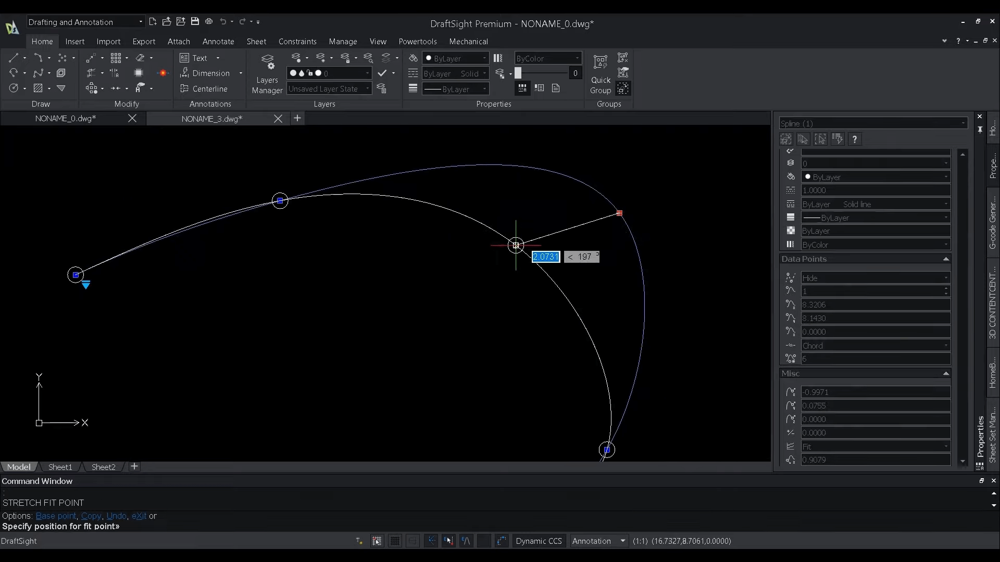Open the Sheet2 tab
Screen dimensions: 1000x562
click(103, 467)
